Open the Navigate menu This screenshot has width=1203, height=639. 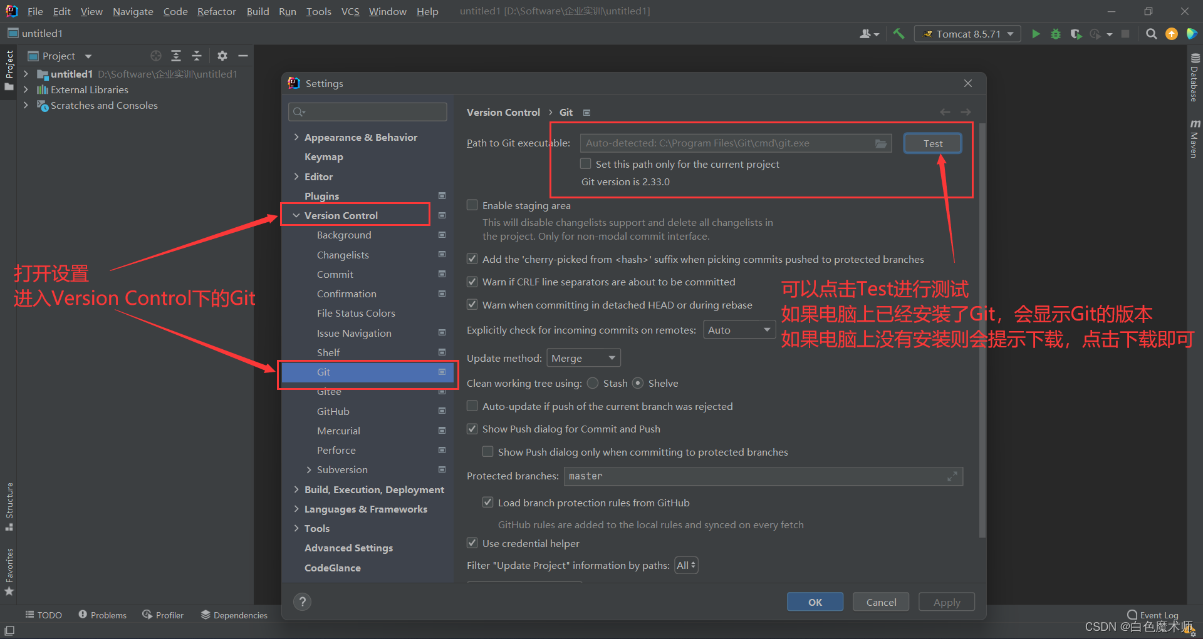click(133, 11)
